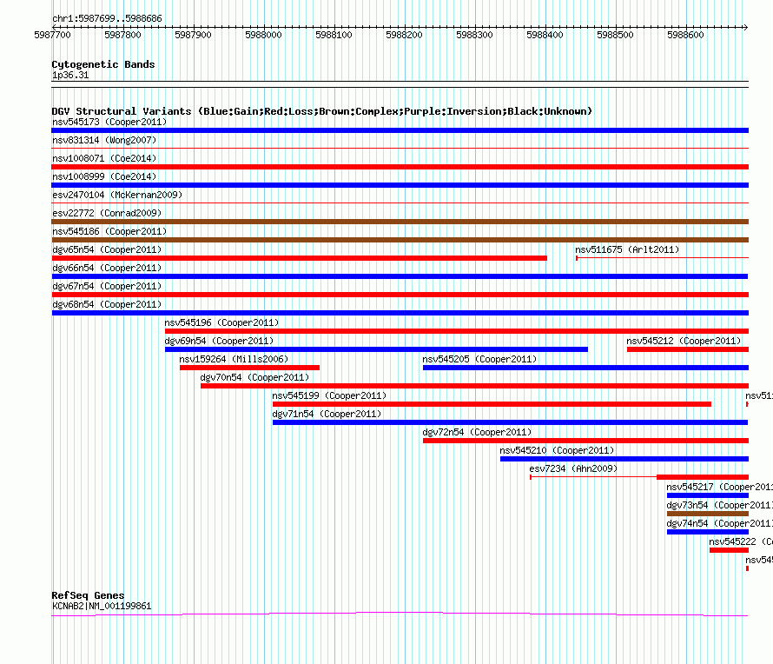Image resolution: width=773 pixels, height=664 pixels.
Task: Click ruler position 5988600
Action: 686,35
